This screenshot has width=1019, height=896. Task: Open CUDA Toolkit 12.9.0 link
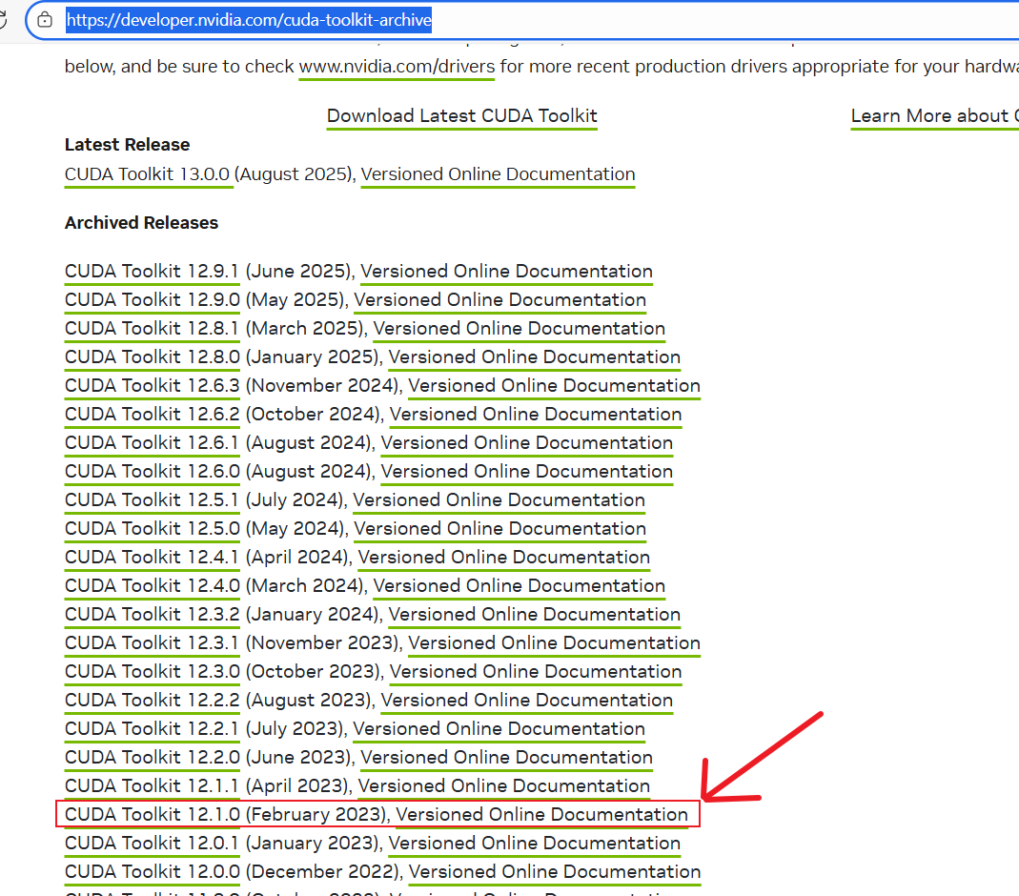point(153,299)
